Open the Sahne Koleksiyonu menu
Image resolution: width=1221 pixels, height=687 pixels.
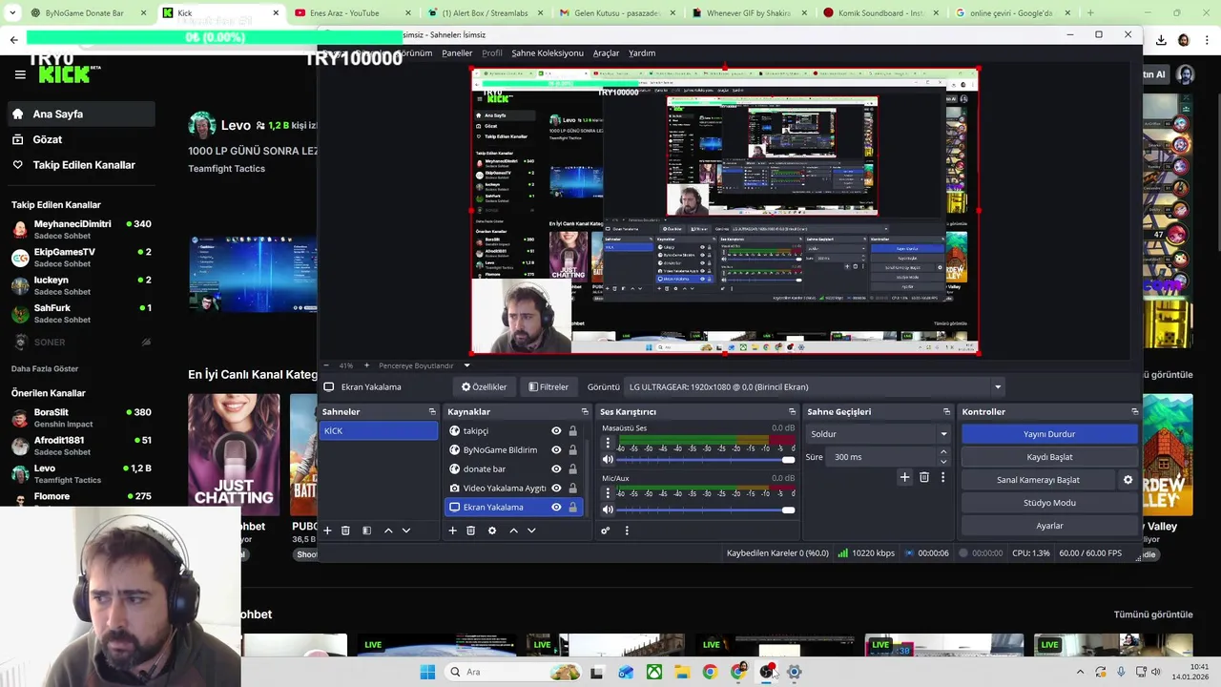coord(548,53)
